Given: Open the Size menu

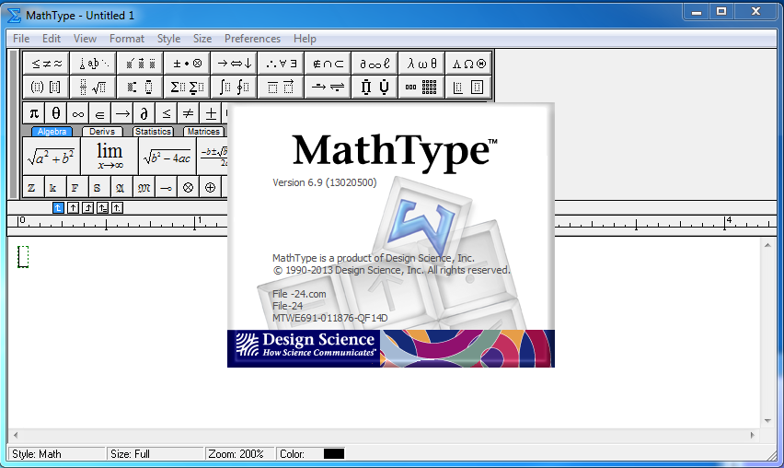Looking at the screenshot, I should point(202,39).
